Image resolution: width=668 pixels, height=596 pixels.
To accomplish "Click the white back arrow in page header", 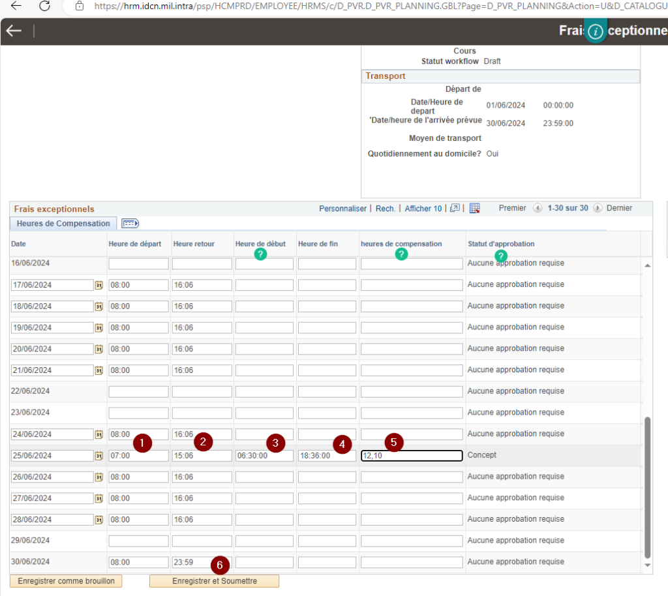I will [14, 31].
